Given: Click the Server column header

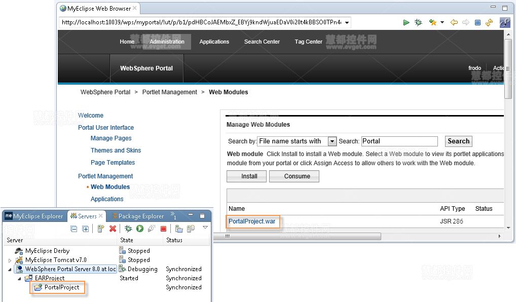Looking at the screenshot, I should [15, 240].
